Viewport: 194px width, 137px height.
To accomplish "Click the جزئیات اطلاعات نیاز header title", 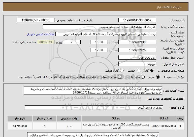I will point(169,7).
